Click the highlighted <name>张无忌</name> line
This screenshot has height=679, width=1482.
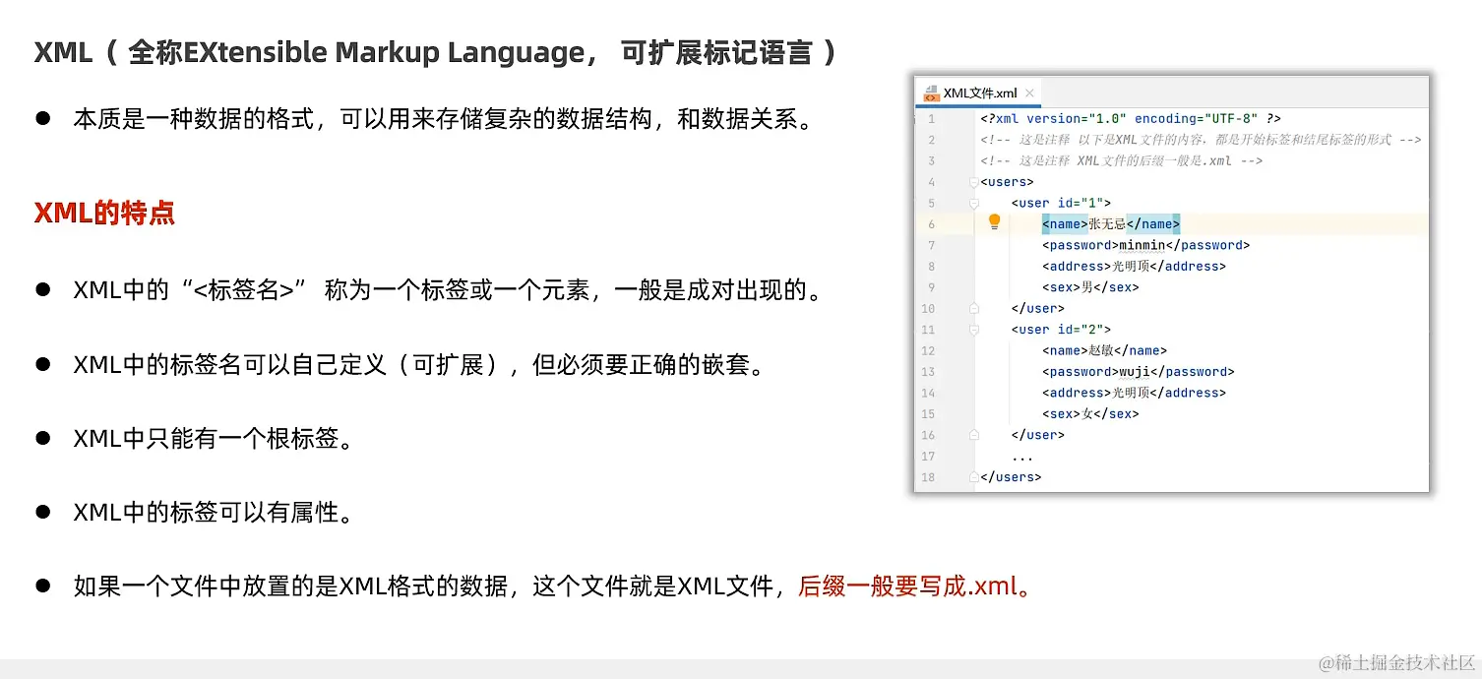(x=1111, y=224)
